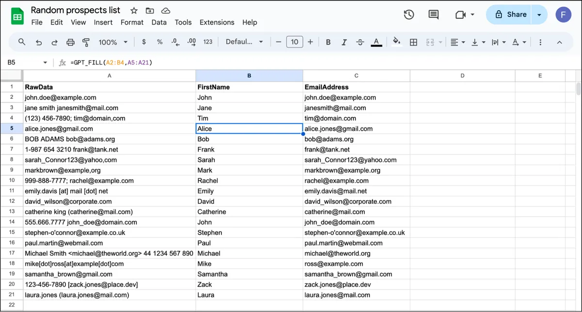Open the Help menu
The width and height of the screenshot is (582, 312).
(250, 22)
